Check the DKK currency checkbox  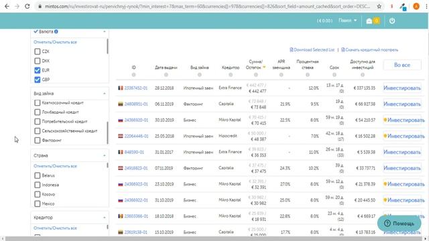coord(38,61)
